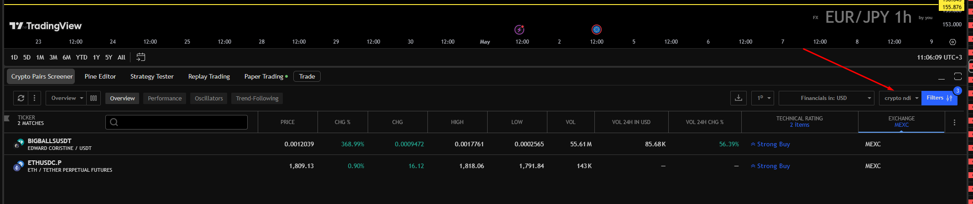Set chart range to 1M
973x204 pixels.
[x=40, y=57]
